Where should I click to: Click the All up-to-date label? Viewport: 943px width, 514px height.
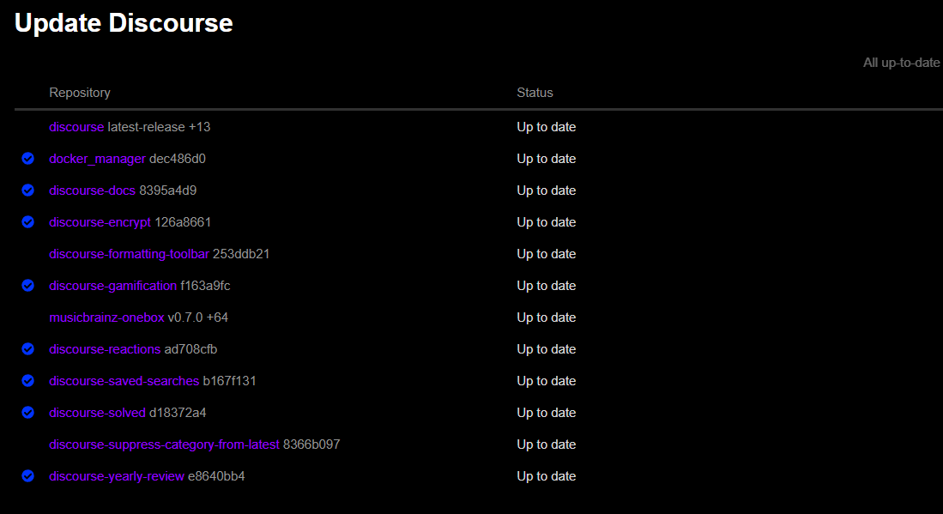pyautogui.click(x=902, y=63)
